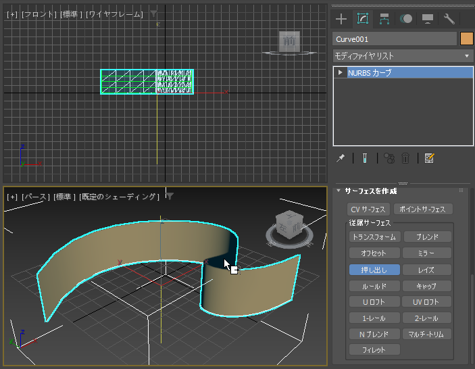Open the [フロント] view menu

point(39,14)
